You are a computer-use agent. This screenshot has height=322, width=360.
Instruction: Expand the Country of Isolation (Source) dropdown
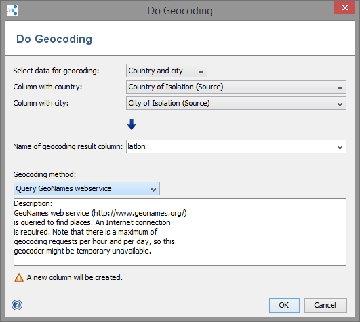[236, 87]
